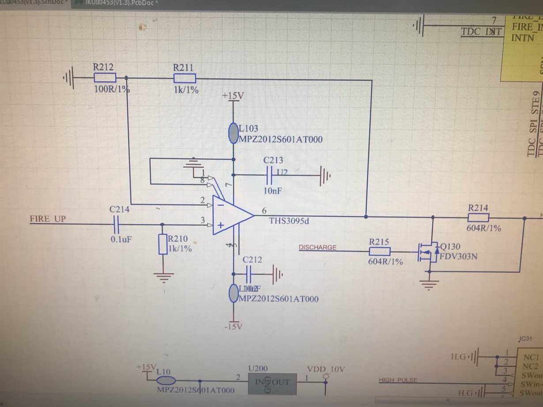Select the yellow IC block at top right
Screen dimensions: 543x407
[521, 48]
